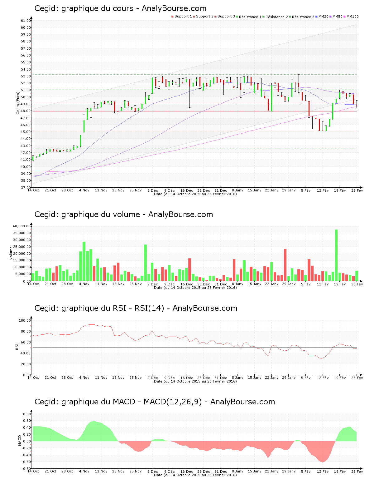Click the 37.00 price axis label
374x484 pixels.
[26, 188]
